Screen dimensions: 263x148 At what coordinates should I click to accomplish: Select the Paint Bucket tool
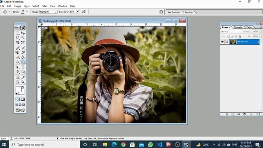pyautogui.click(x=23, y=57)
